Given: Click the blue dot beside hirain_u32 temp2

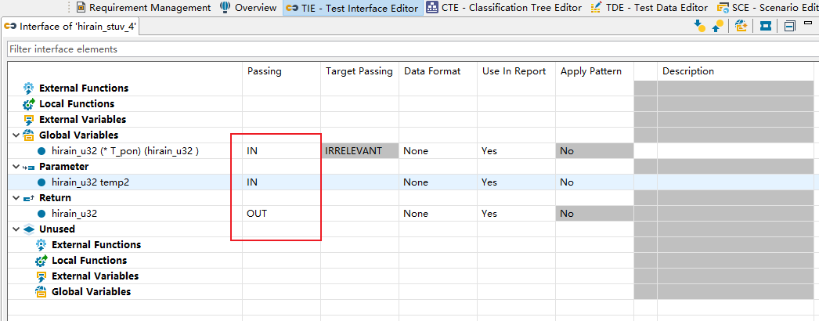Looking at the screenshot, I should [x=41, y=182].
